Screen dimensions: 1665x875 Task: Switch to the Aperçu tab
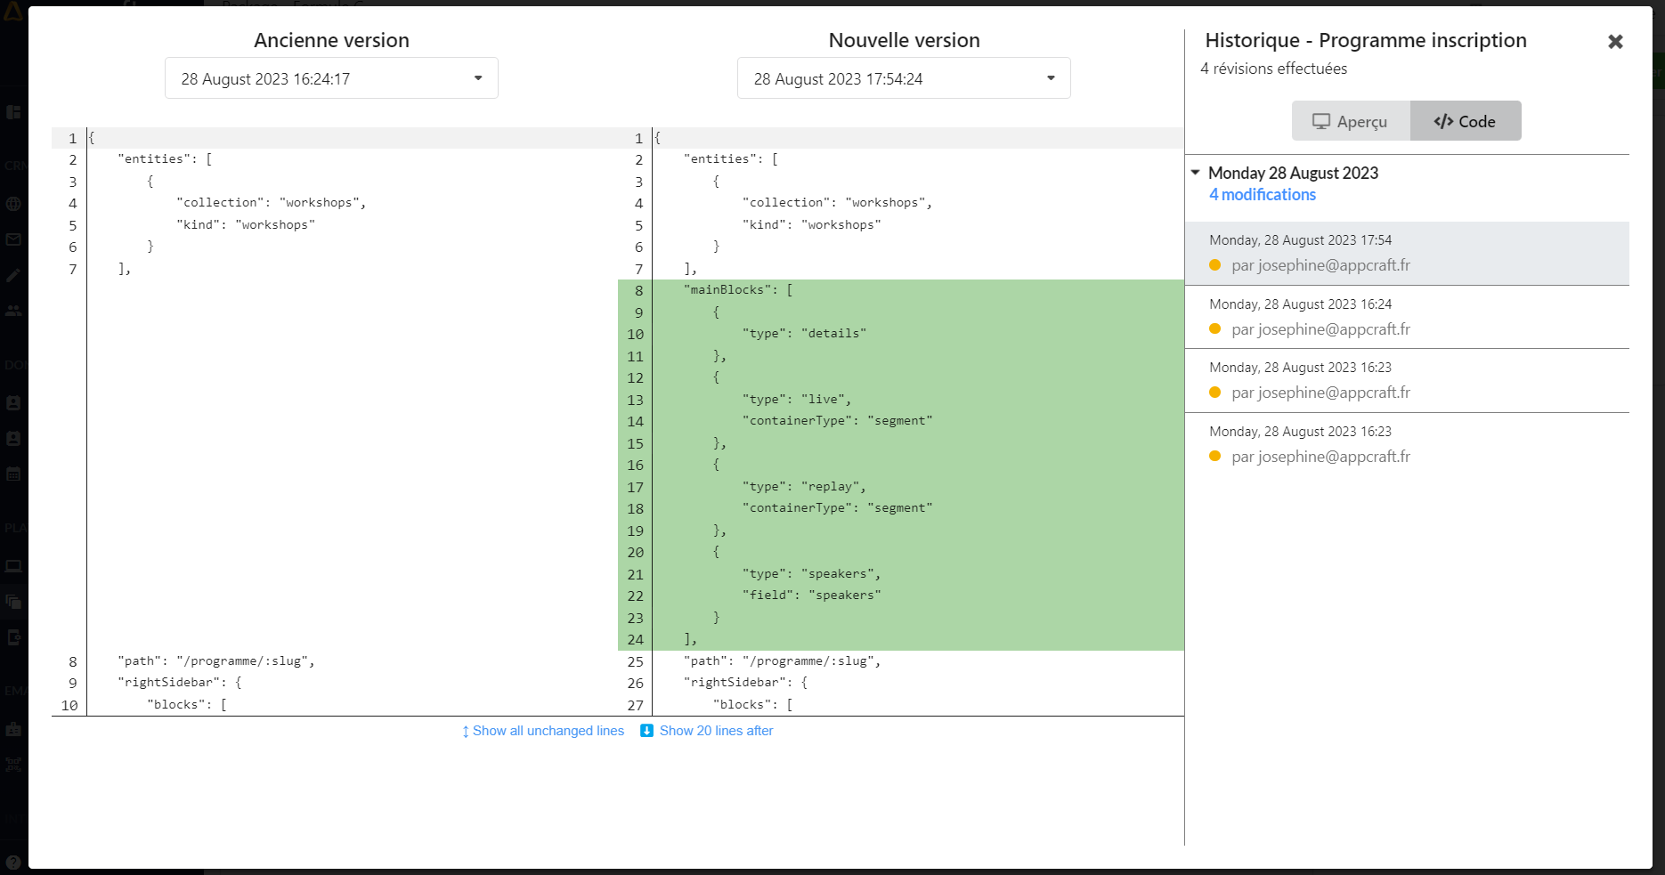click(1351, 121)
